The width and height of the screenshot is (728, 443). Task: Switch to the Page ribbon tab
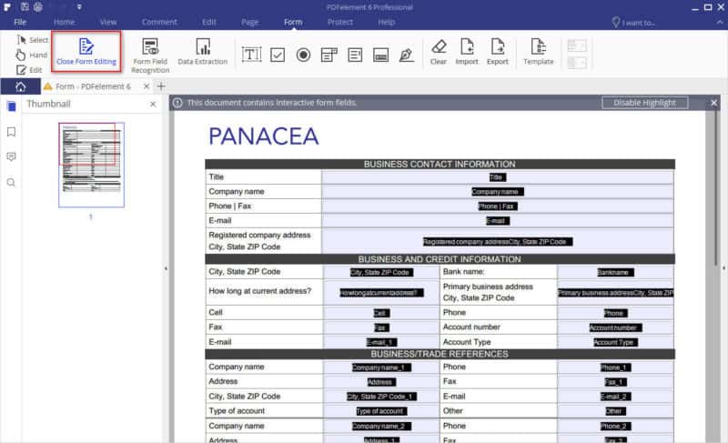[249, 22]
